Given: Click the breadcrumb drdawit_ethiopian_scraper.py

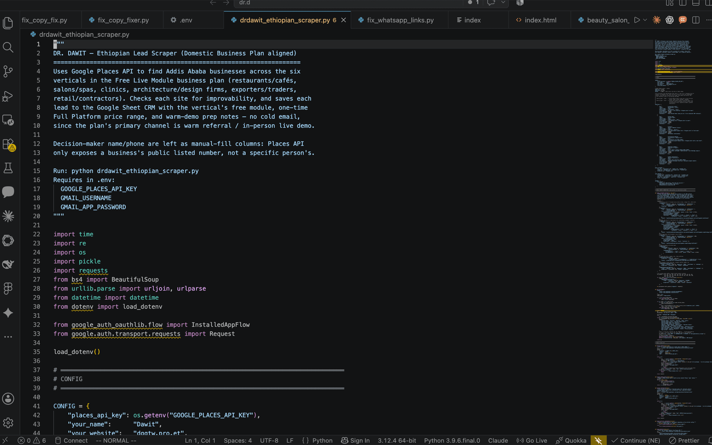Looking at the screenshot, I should point(84,34).
